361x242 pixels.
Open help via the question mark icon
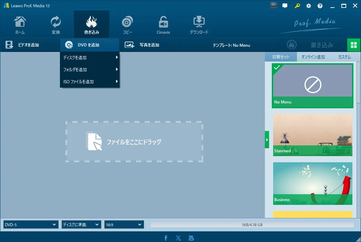coord(320,6)
